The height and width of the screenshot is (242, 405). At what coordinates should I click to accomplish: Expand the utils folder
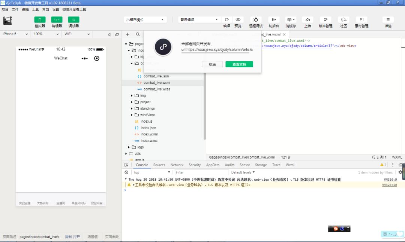coord(126,154)
